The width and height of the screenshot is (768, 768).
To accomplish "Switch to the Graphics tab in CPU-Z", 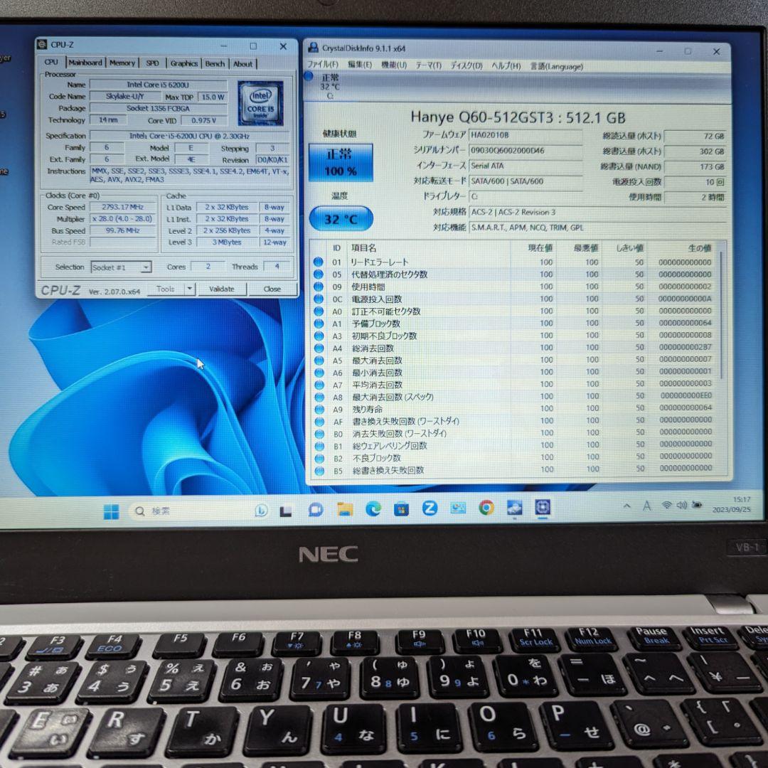I will tap(183, 63).
